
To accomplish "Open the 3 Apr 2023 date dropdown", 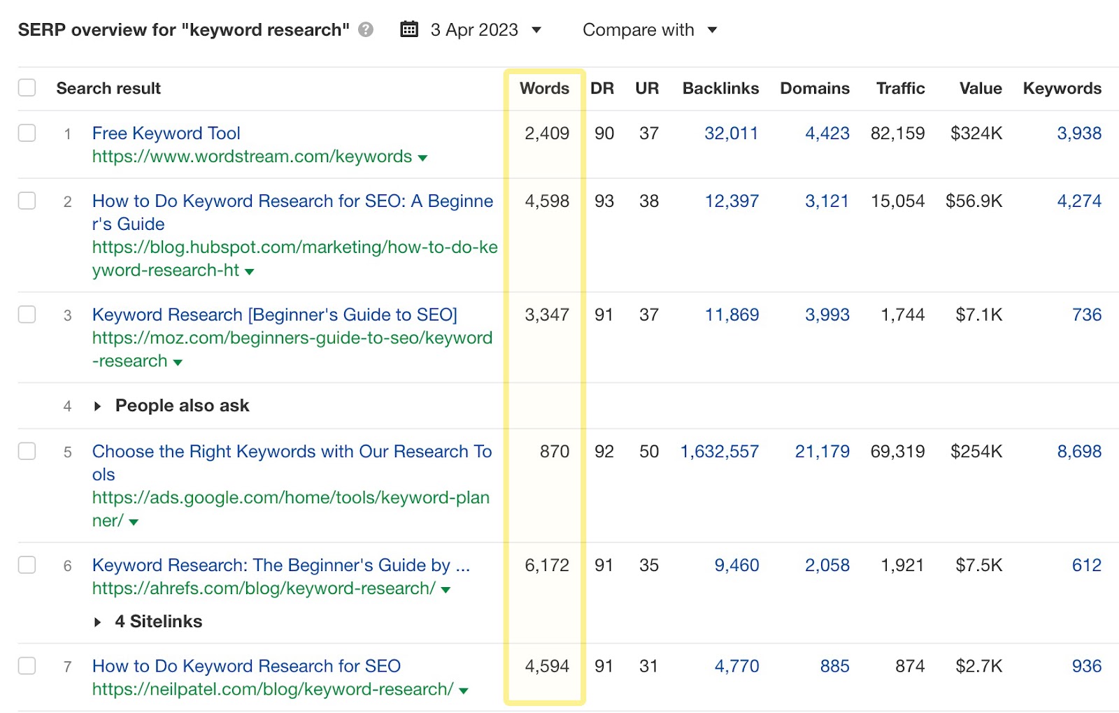I will coord(536,30).
